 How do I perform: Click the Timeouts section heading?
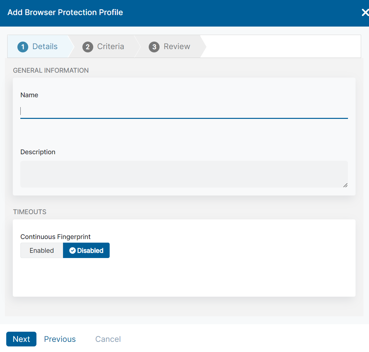click(30, 212)
